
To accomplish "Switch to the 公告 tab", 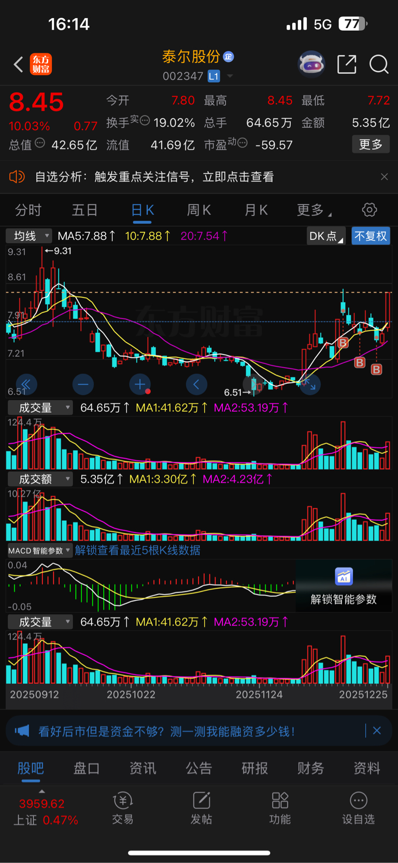I will [199, 768].
